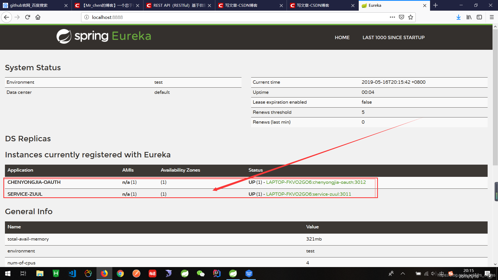Open Firefox hamburger application menu
Viewport: 498px width, 280px height.
click(x=492, y=17)
